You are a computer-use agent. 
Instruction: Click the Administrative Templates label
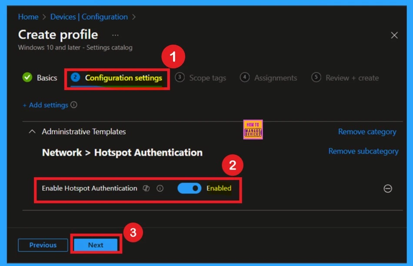point(84,131)
